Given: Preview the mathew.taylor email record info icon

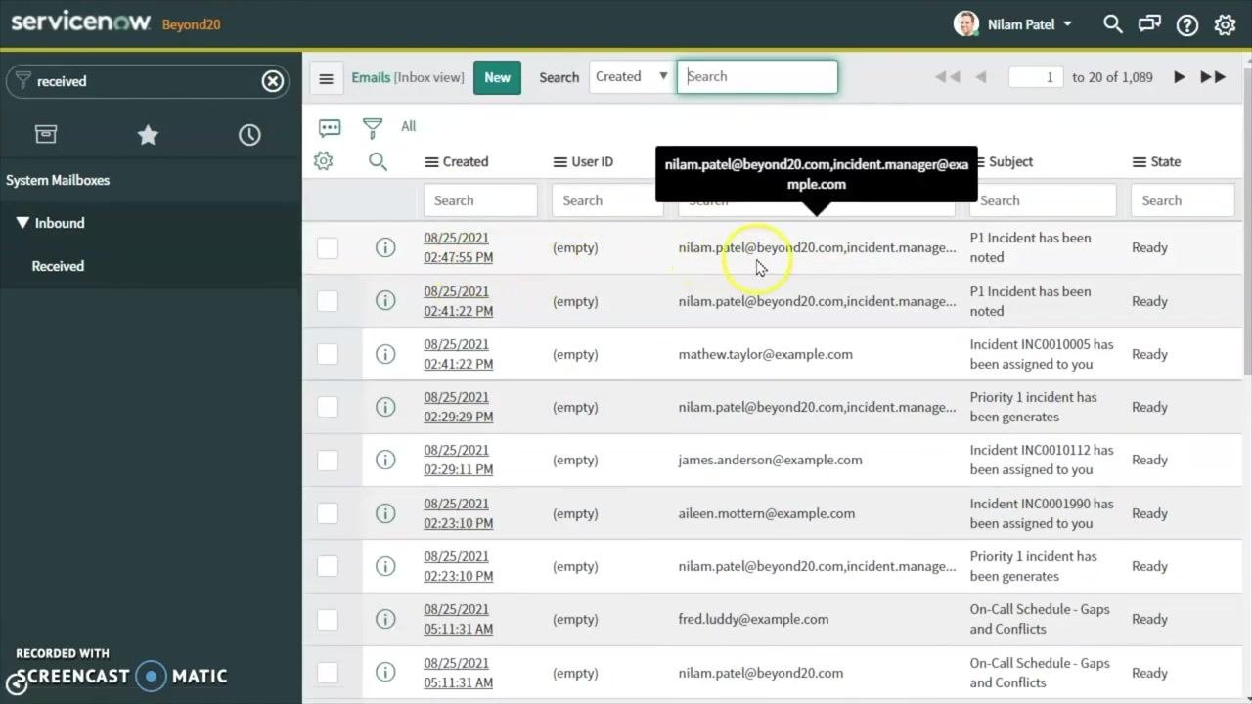Looking at the screenshot, I should 385,354.
